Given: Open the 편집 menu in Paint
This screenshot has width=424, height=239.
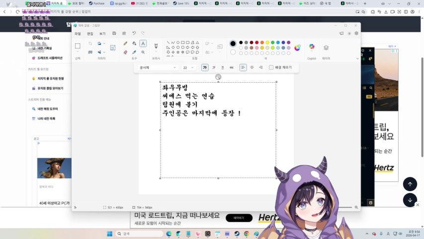Looking at the screenshot, I should click(90, 33).
